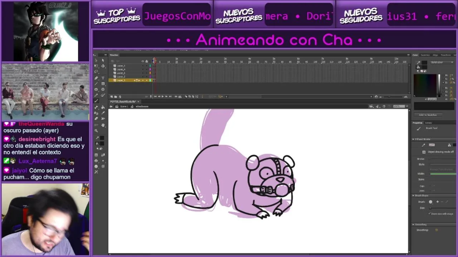Image resolution: width=458 pixels, height=257 pixels.
Task: Switch to the Swatches tab
Action: 425,55
